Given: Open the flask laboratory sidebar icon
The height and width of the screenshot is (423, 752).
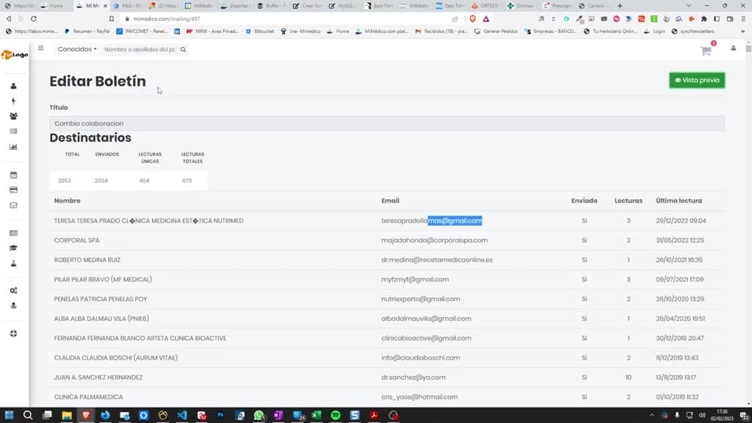Looking at the screenshot, I should click(x=13, y=264).
